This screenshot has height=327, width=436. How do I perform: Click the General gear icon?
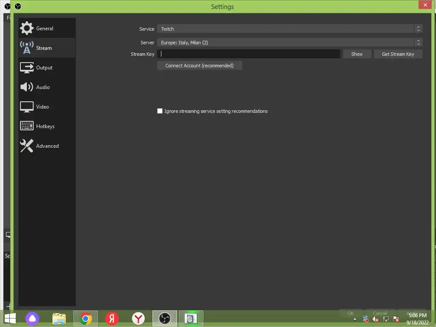click(27, 28)
